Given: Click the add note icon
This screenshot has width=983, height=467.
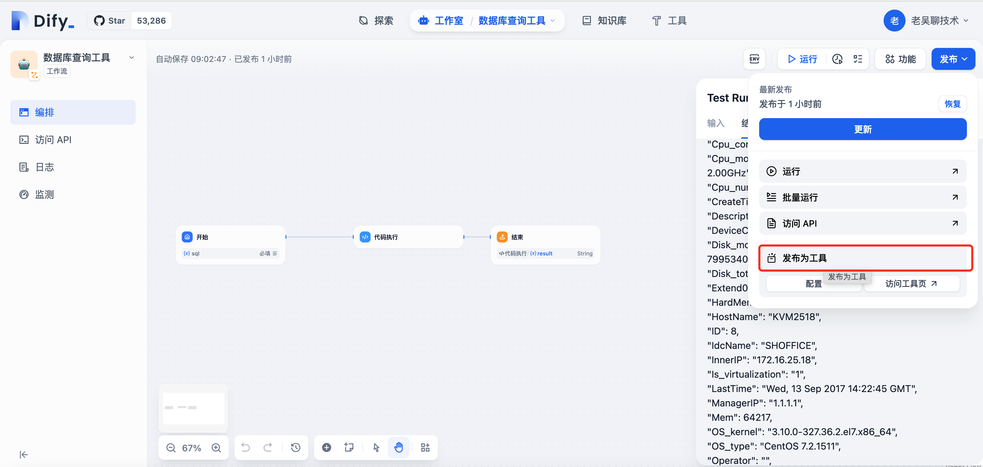Looking at the screenshot, I should tap(349, 447).
